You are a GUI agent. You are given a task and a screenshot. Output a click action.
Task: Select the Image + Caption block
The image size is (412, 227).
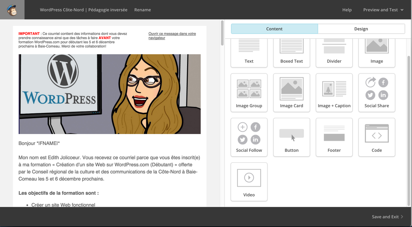click(x=334, y=93)
